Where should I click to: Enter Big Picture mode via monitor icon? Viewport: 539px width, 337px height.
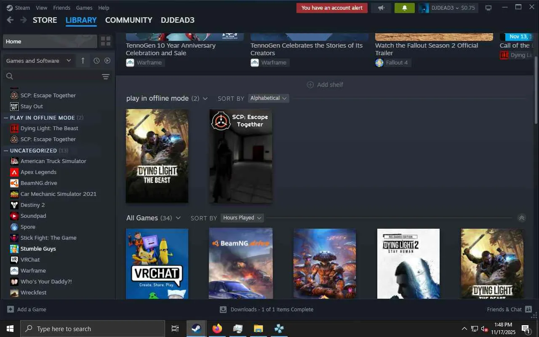click(x=488, y=8)
